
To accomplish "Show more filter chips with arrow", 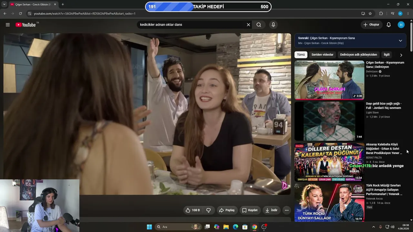I will click(x=401, y=55).
